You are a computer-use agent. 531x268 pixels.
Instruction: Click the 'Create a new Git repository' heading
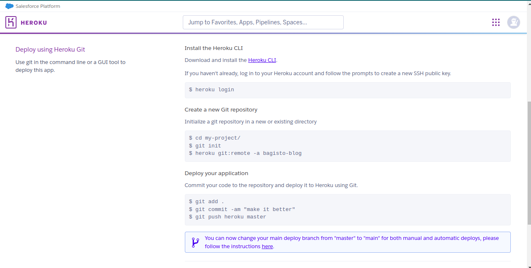coord(221,110)
